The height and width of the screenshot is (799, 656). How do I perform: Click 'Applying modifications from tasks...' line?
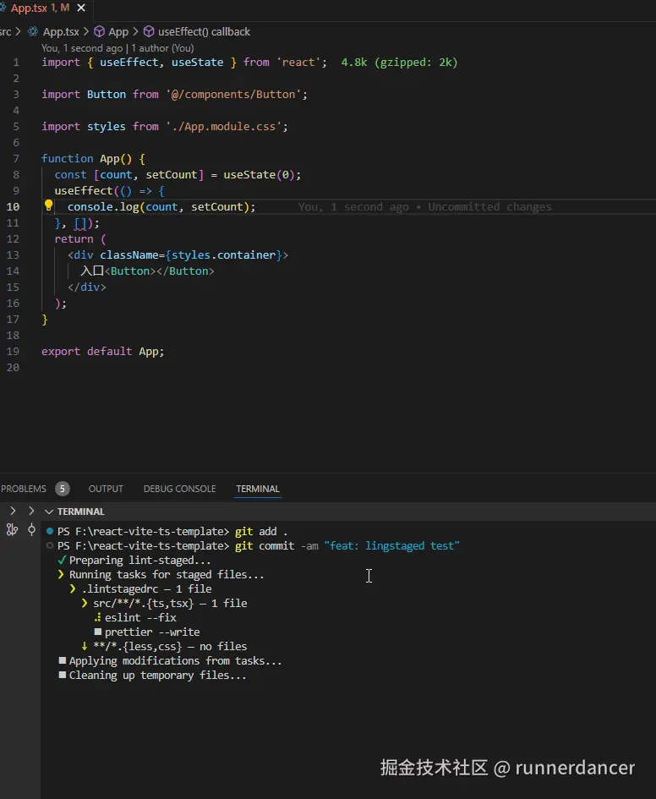tap(175, 660)
